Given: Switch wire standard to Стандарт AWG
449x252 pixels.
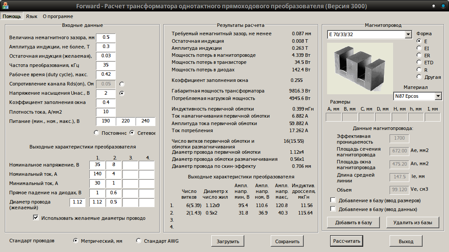Looking at the screenshot, I should point(139,241).
